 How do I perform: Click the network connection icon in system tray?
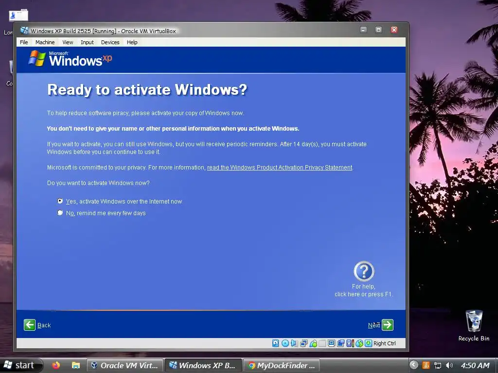(438, 365)
